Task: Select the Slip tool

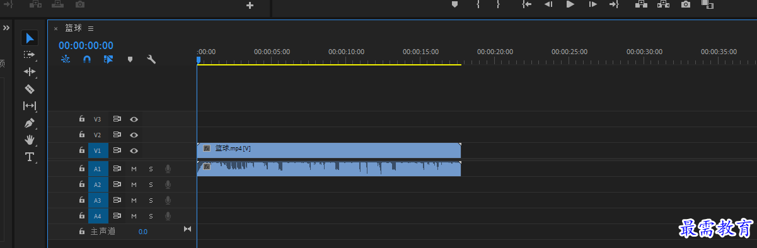Action: pos(30,106)
